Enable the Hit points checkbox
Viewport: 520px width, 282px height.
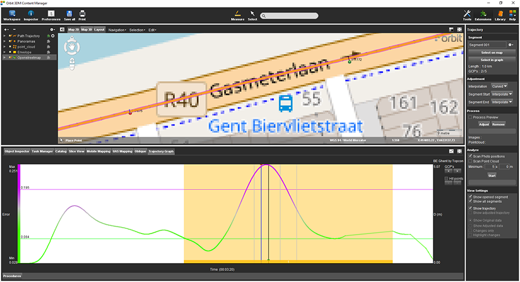(447, 179)
